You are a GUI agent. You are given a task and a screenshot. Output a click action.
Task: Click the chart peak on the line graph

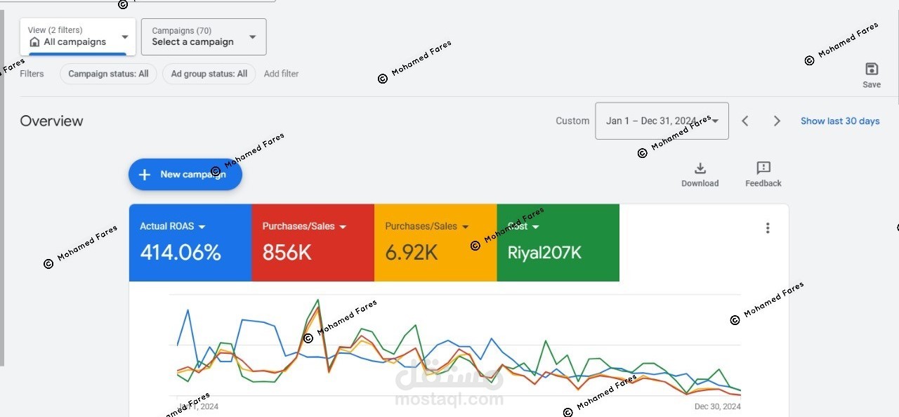(318, 300)
